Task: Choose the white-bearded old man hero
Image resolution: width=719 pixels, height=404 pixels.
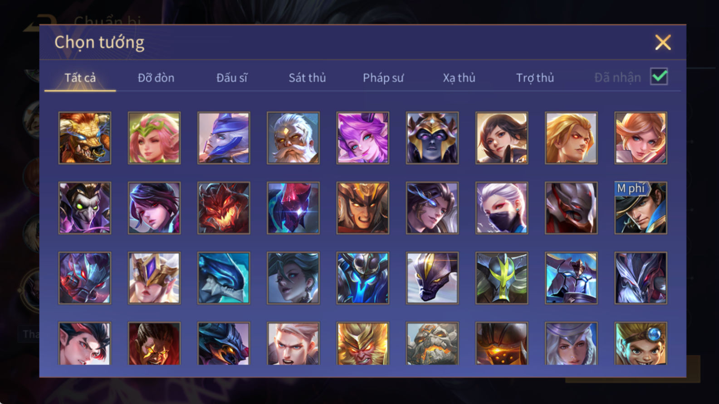Action: coord(293,138)
